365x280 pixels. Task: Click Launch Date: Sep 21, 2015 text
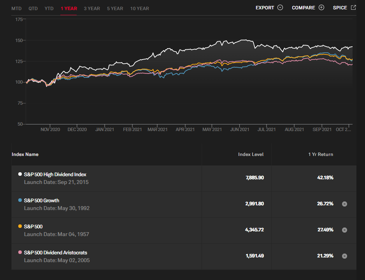(x=56, y=182)
